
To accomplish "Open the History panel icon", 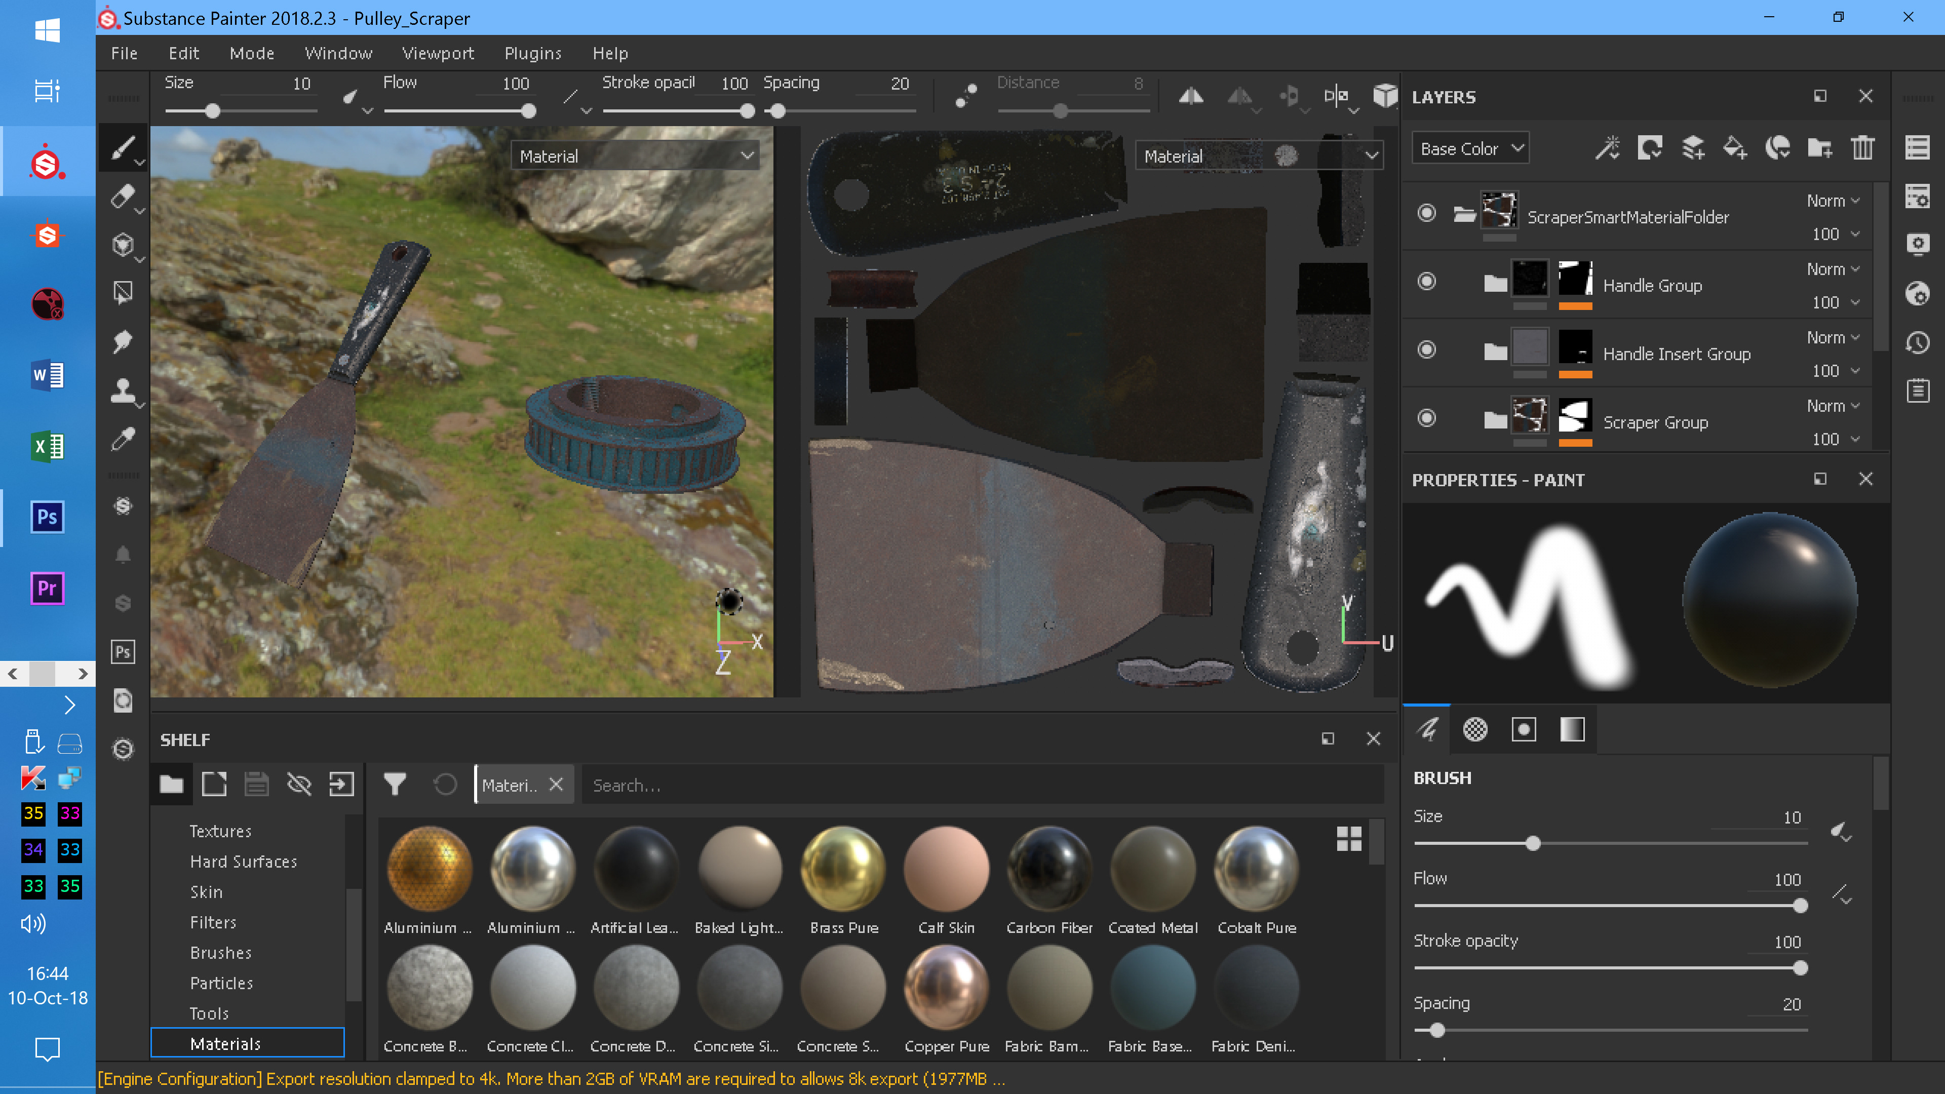I will [1917, 342].
